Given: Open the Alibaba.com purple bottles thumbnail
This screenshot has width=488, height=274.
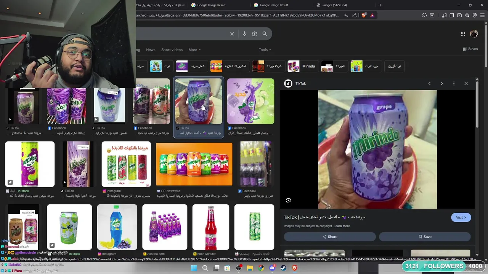Looking at the screenshot, I should pos(165,227).
